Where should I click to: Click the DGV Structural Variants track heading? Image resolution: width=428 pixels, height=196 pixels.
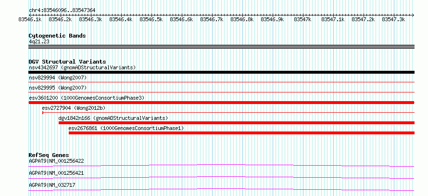(x=67, y=62)
